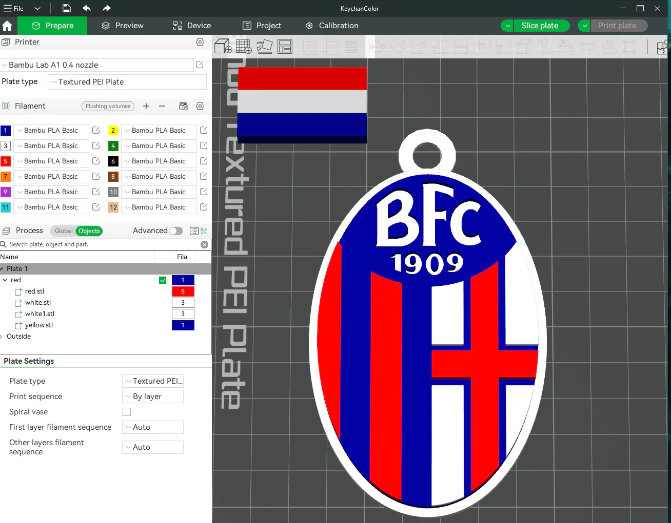Click the Add object cube icon
671x523 pixels.
tap(223, 46)
